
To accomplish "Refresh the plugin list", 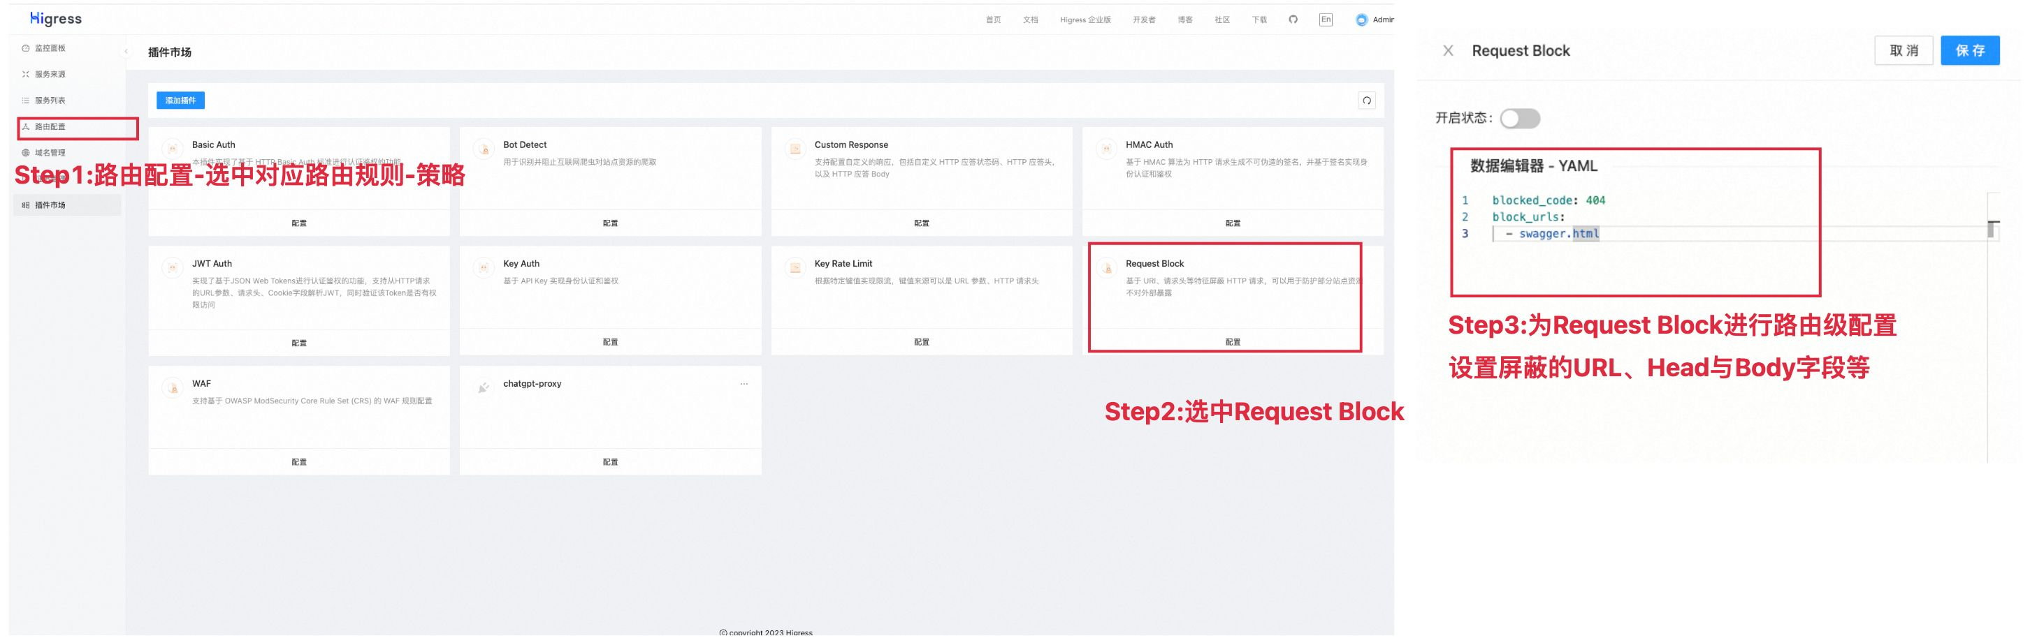I will tap(1368, 100).
